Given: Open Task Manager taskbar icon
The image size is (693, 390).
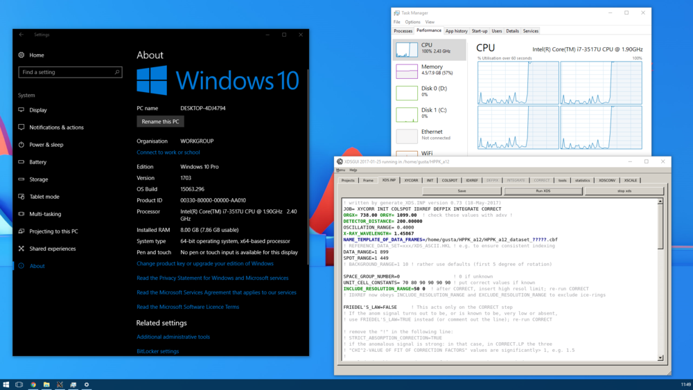Looking at the screenshot, I should point(73,384).
